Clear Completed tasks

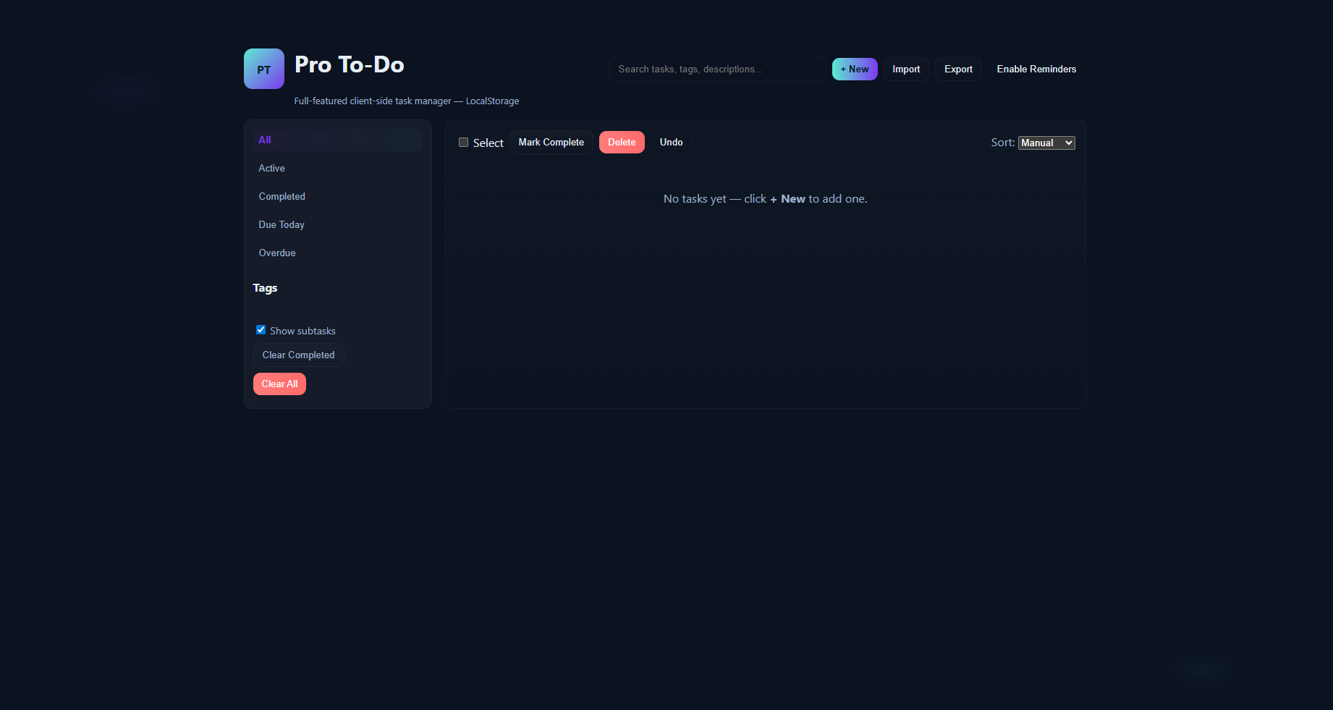click(x=297, y=355)
